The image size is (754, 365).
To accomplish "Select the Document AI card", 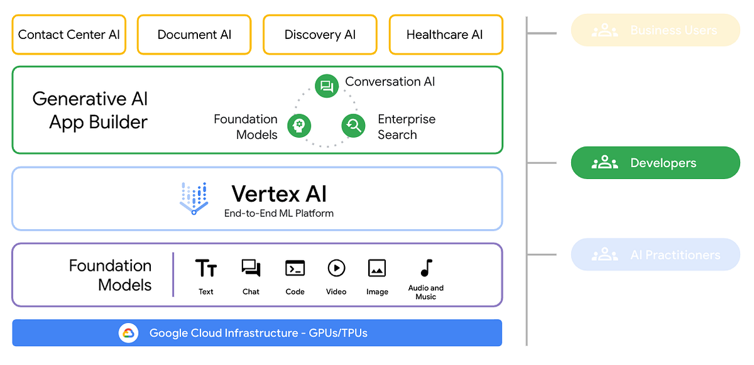I will pyautogui.click(x=194, y=35).
